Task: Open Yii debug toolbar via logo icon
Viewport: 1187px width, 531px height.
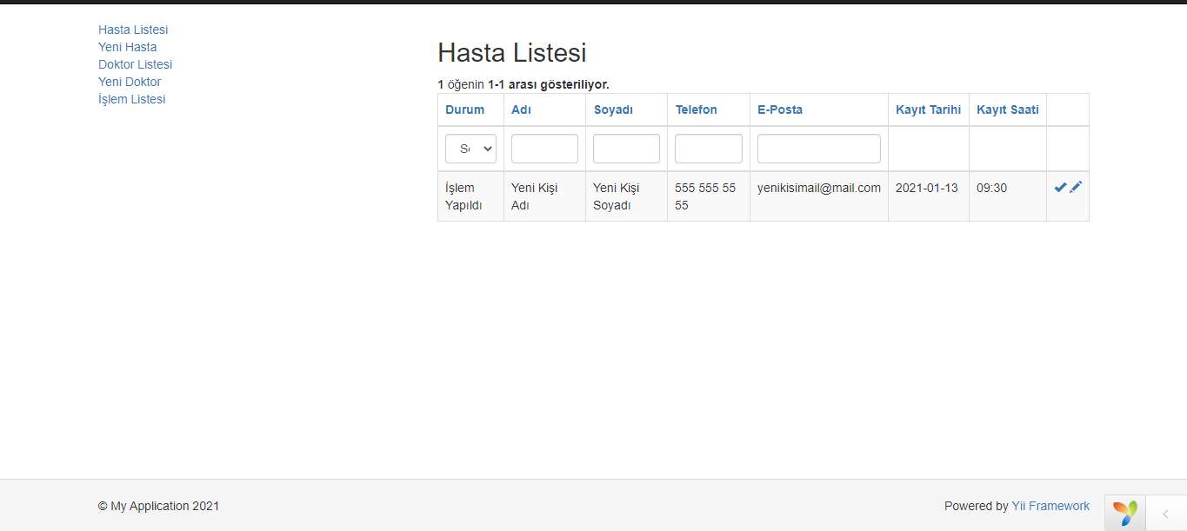Action: 1124,512
